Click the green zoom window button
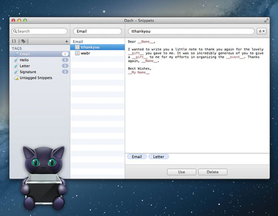Image resolution: width=278 pixels, height=216 pixels. 25,20
